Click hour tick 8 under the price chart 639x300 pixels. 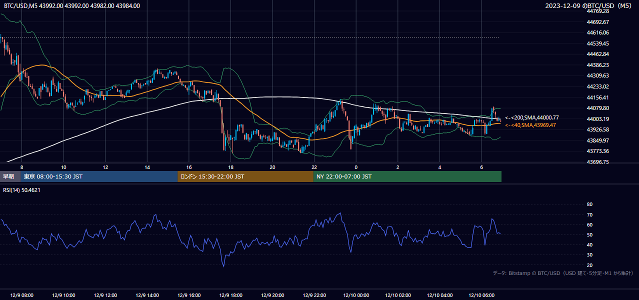point(21,167)
